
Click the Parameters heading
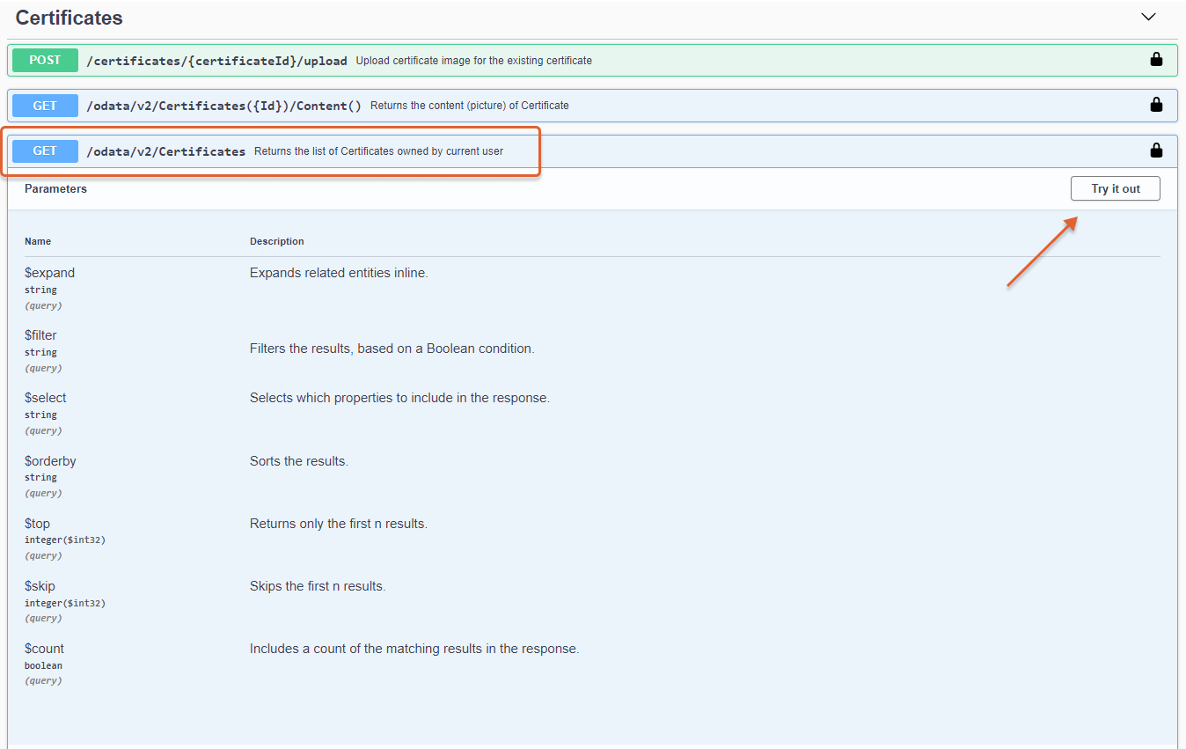tap(55, 188)
